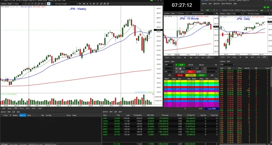Click the close X on volume pane
Viewport: 272px width, 145px height.
[153, 94]
